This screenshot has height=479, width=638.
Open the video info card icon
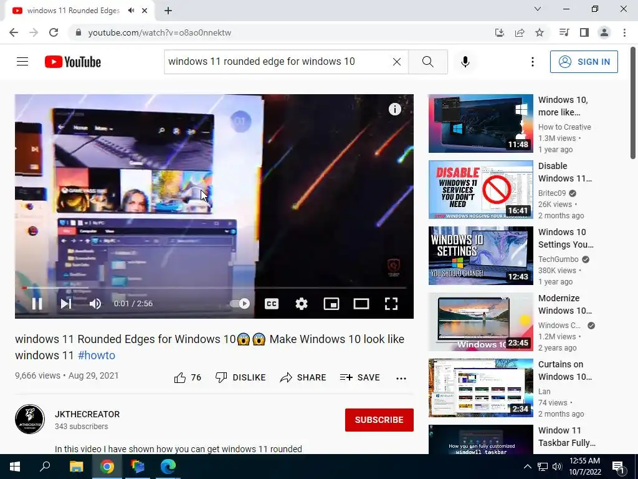(394, 109)
